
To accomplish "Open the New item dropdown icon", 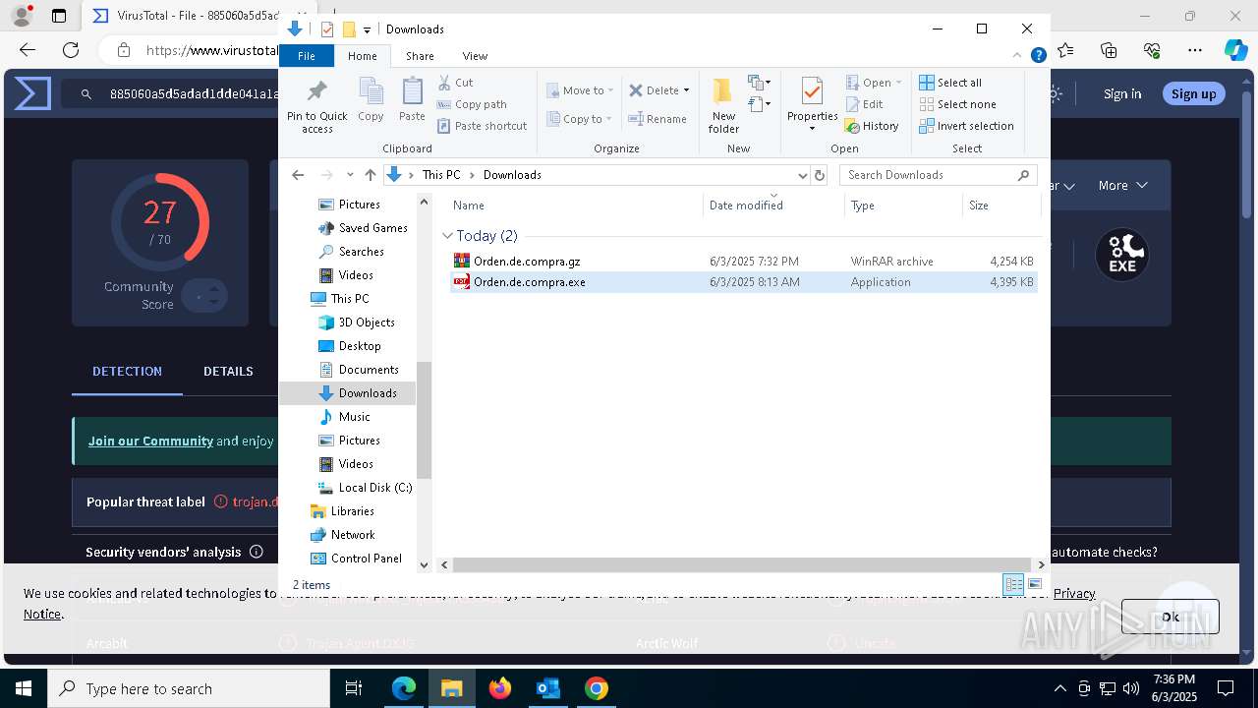I will 759,83.
